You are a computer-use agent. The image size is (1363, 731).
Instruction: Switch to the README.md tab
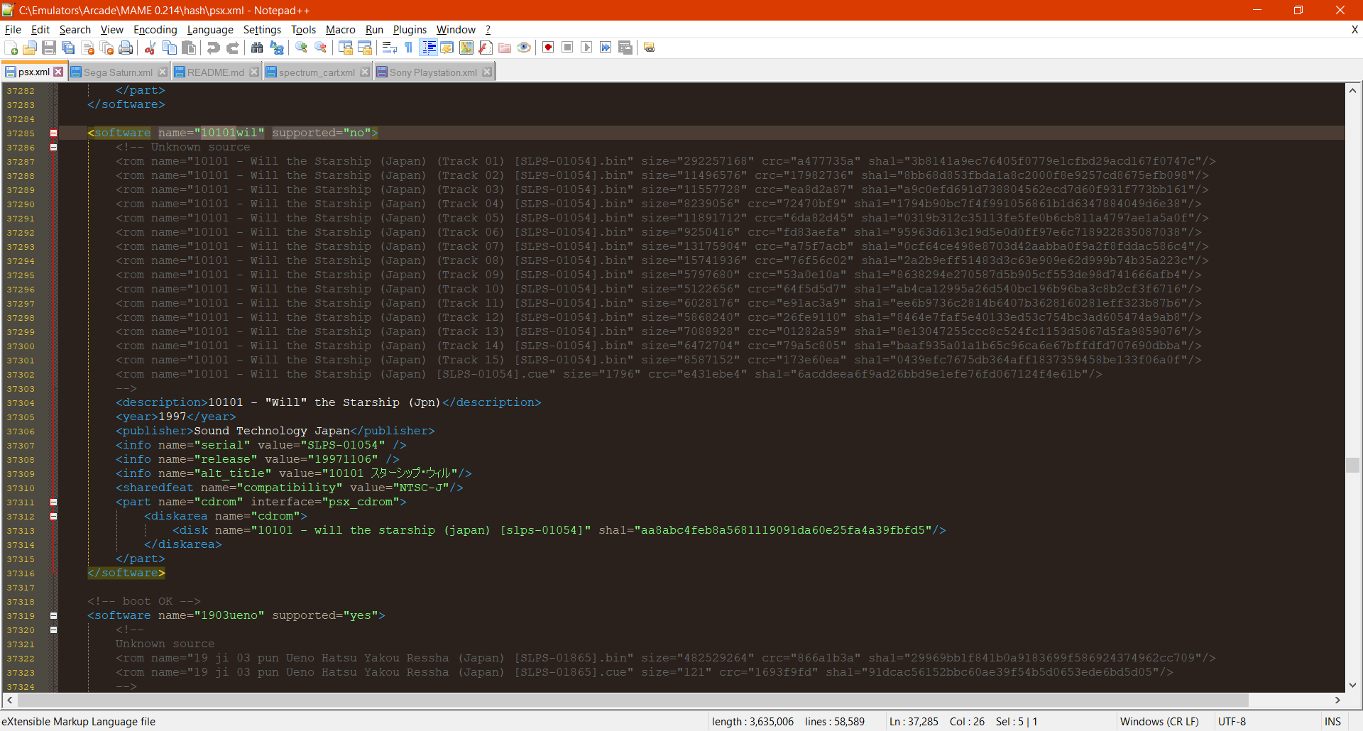215,72
